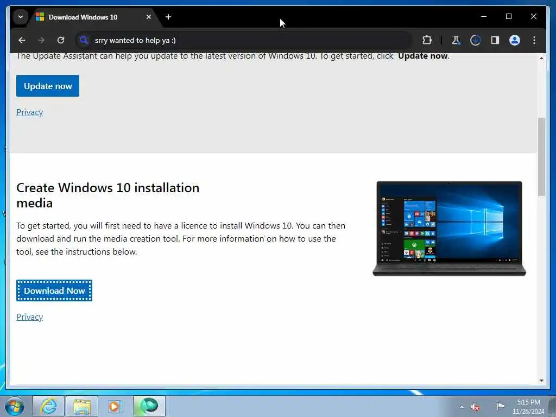Open the Chrome Labs flask icon
Image resolution: width=556 pixels, height=417 pixels.
456,40
